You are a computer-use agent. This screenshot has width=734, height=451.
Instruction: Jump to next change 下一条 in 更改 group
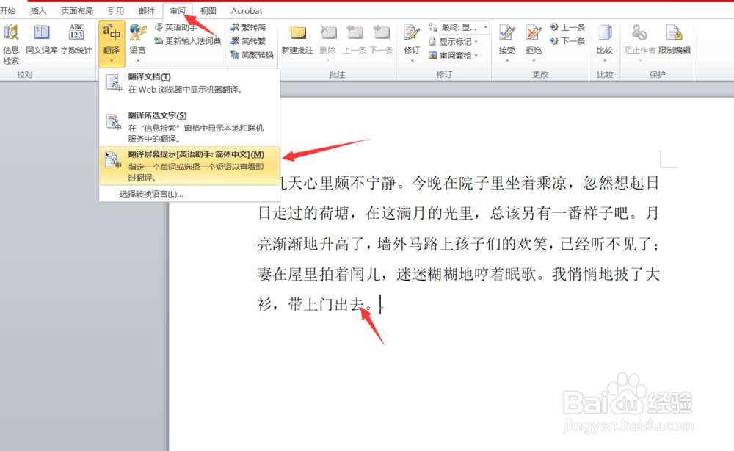pos(567,41)
